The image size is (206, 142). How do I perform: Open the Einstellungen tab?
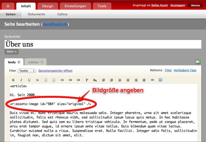tap(76, 6)
